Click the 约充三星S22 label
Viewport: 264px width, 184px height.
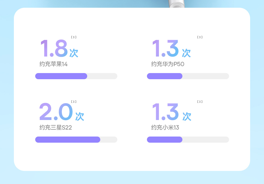56,128
